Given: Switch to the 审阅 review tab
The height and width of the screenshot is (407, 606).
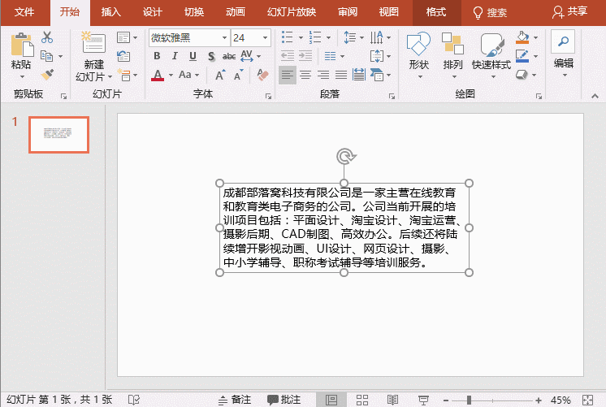Looking at the screenshot, I should (348, 12).
